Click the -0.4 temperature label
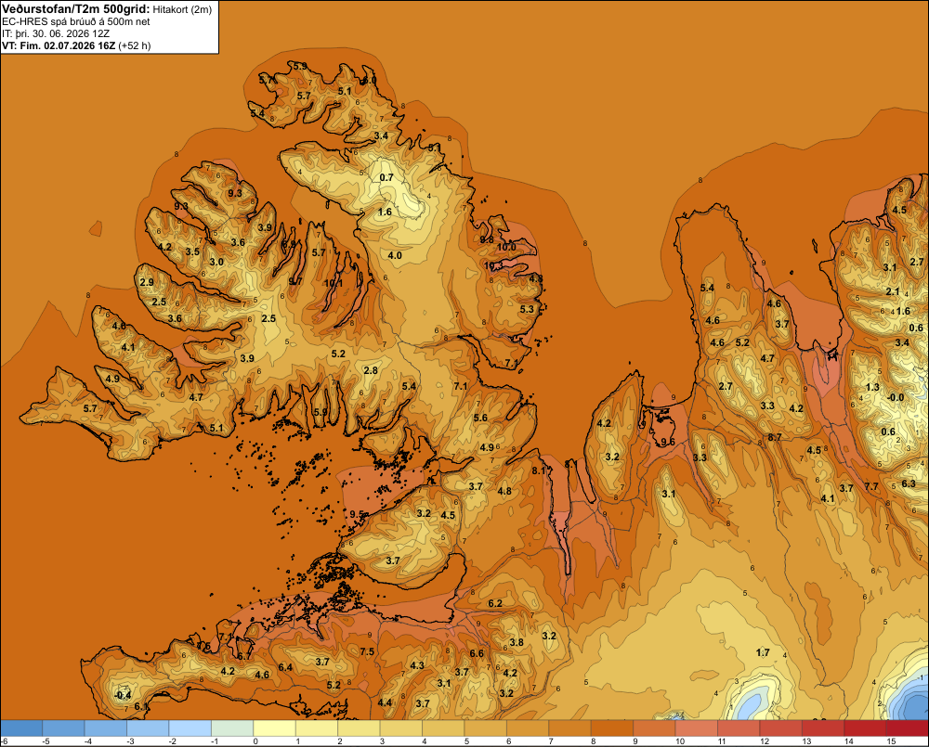This screenshot has height=747, width=929. point(123,695)
